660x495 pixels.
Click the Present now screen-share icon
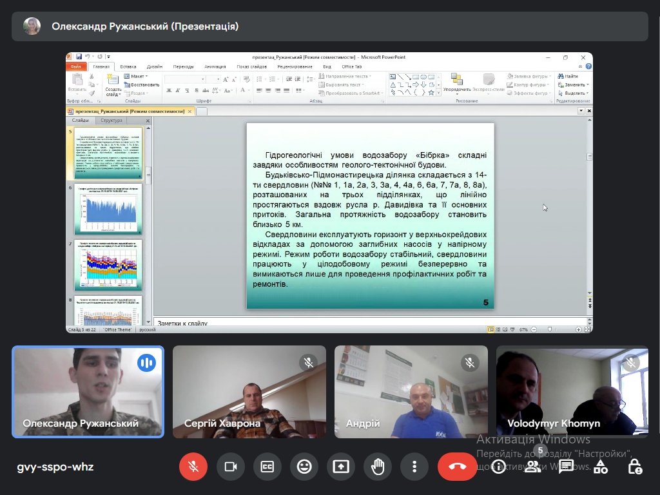(x=341, y=467)
